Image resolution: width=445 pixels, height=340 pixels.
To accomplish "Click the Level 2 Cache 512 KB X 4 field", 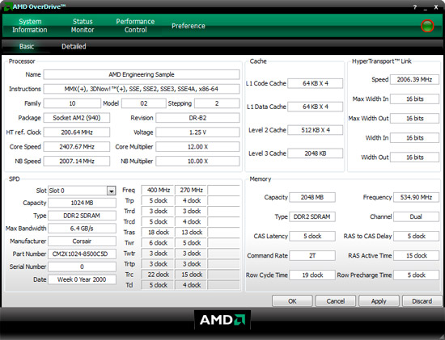I will pos(316,130).
